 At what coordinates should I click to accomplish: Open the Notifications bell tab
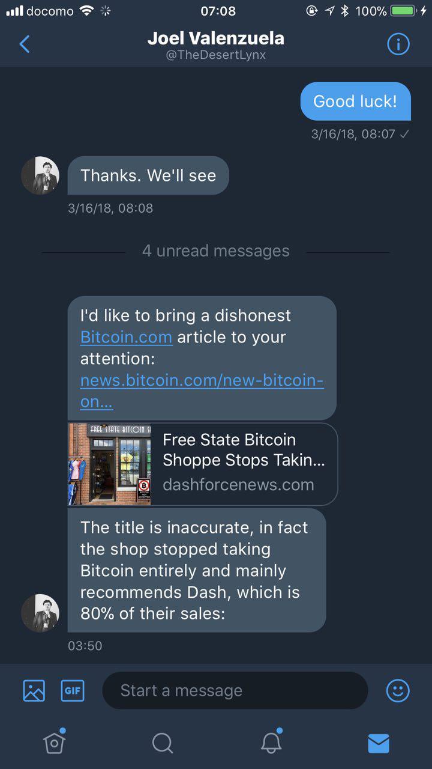(271, 743)
